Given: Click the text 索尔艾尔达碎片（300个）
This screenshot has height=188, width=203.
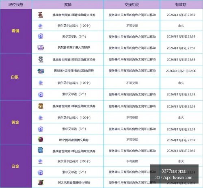Looking at the screenshot, I should point(74,161).
